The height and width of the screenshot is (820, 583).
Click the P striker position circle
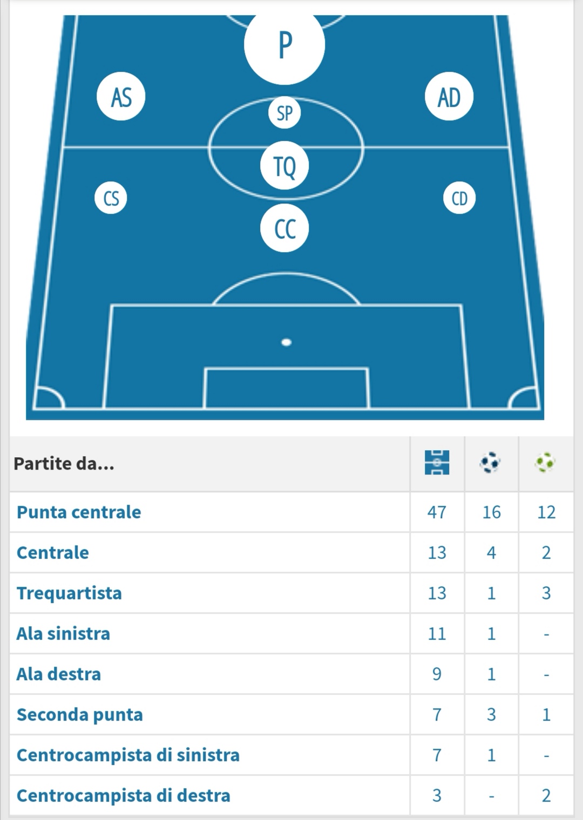coord(284,45)
